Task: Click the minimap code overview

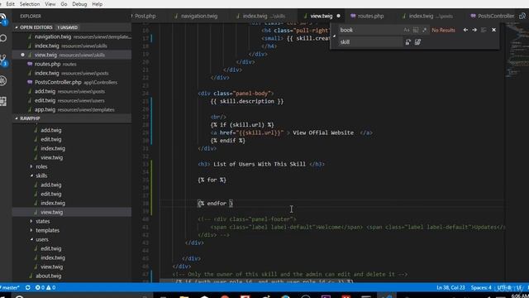Action: [x=517, y=50]
